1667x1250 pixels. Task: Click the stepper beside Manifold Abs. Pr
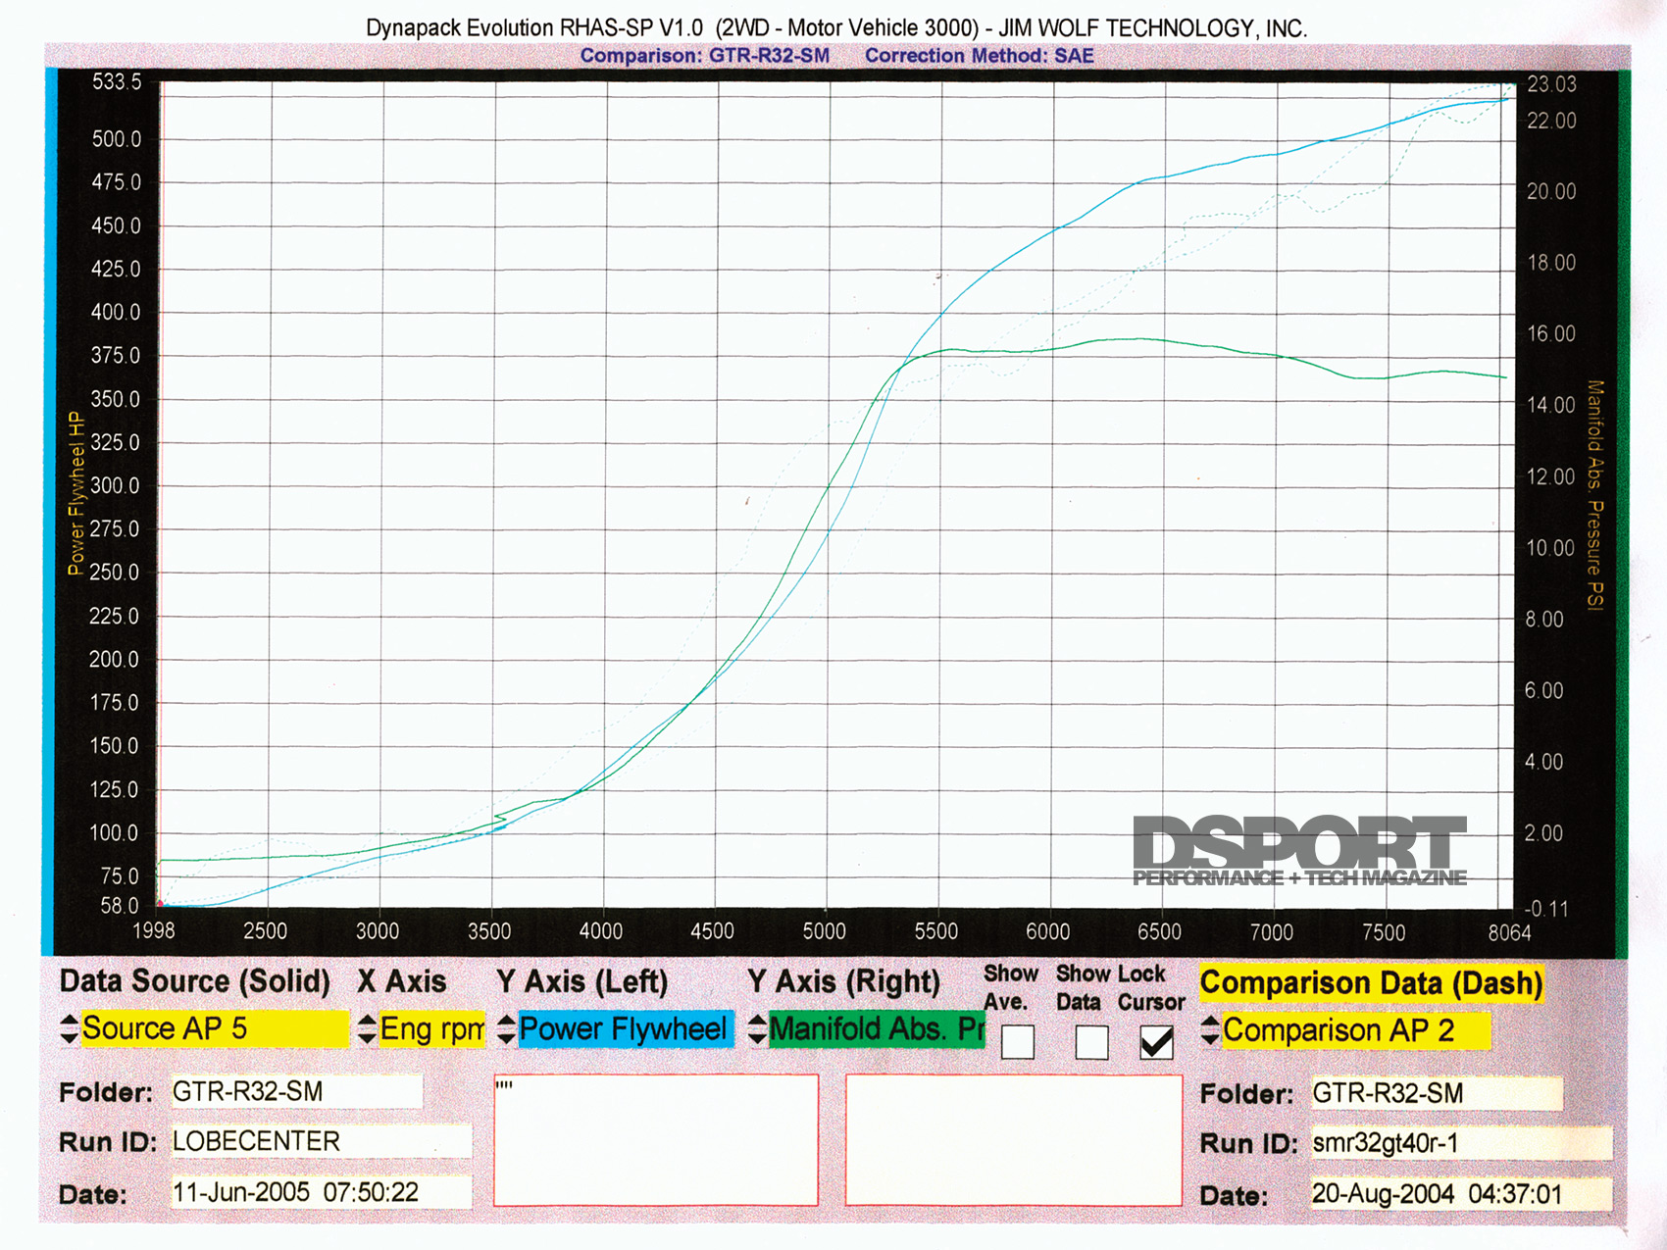click(757, 1028)
